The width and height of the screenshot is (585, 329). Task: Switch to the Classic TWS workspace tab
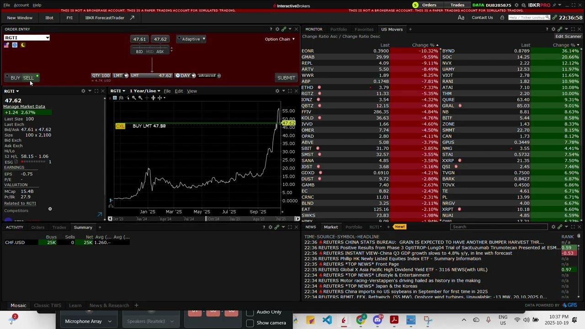(48, 305)
